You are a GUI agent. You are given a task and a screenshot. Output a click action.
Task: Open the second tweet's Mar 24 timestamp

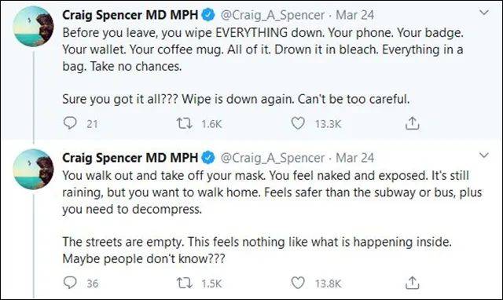point(354,158)
